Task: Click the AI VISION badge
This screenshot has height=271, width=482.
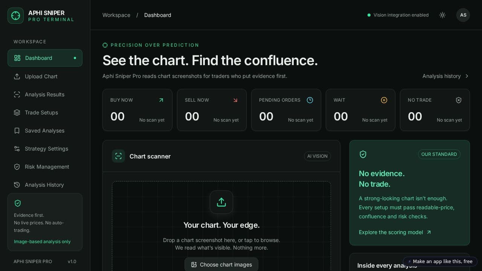Action: click(x=317, y=156)
